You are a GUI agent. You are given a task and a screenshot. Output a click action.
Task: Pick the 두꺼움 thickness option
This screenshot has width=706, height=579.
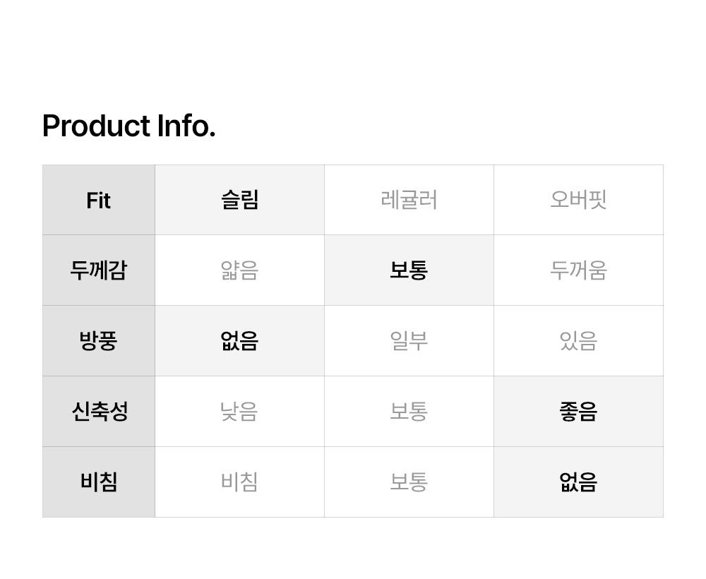tap(578, 270)
